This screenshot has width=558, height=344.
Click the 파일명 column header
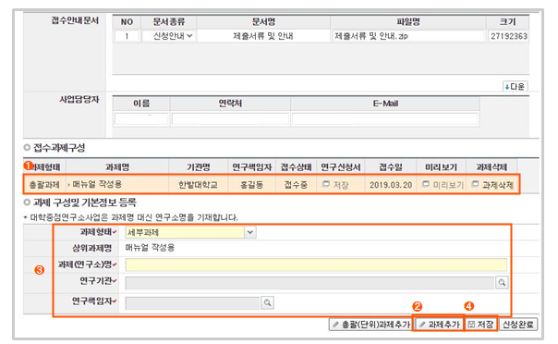click(x=408, y=21)
